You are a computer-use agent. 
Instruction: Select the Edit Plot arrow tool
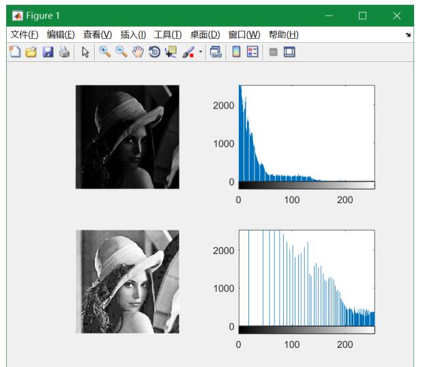click(x=85, y=52)
